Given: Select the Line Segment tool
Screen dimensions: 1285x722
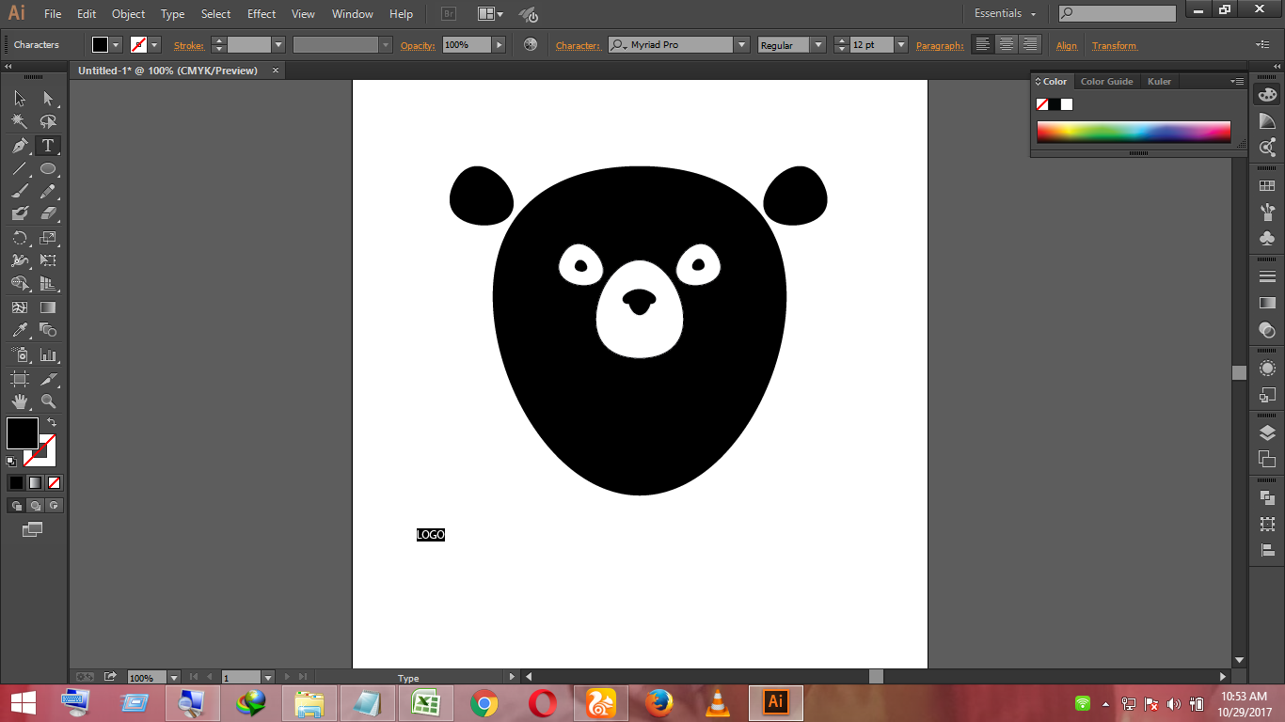Looking at the screenshot, I should click(x=20, y=169).
